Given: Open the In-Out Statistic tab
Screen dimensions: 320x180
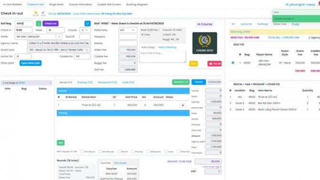Looking at the screenshot, I should (12, 4).
